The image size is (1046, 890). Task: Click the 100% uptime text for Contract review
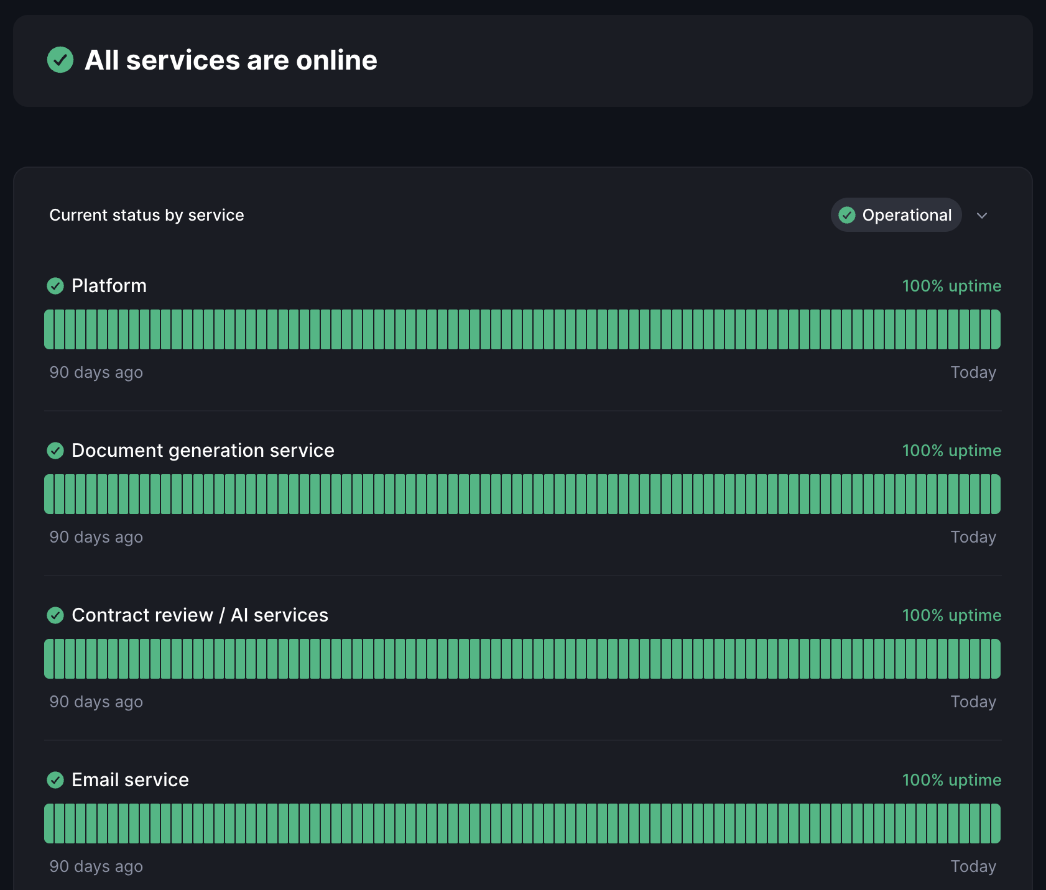(951, 615)
